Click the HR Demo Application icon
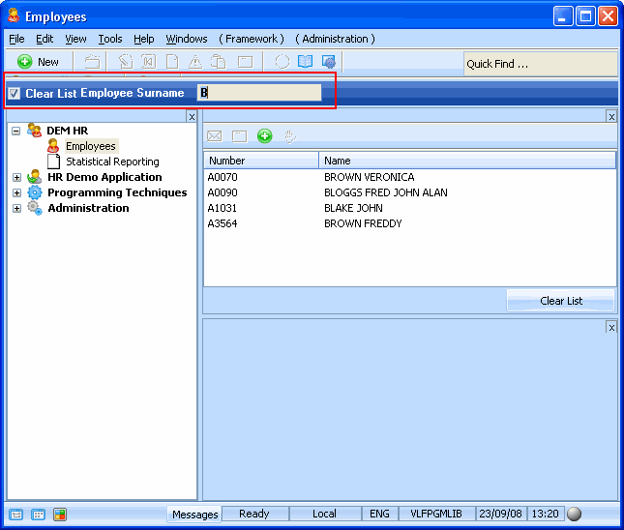 click(x=35, y=177)
